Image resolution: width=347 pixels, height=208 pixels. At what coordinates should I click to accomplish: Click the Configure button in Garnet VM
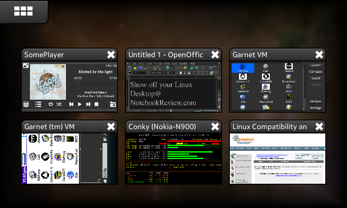click(x=316, y=71)
